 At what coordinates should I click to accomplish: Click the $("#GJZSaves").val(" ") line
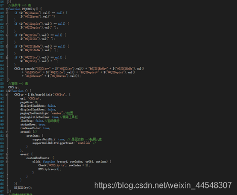pos(37,16)
